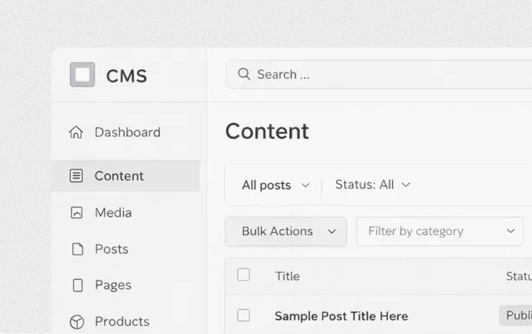Select the Content list icon in sidebar
This screenshot has width=532, height=334.
click(x=76, y=176)
